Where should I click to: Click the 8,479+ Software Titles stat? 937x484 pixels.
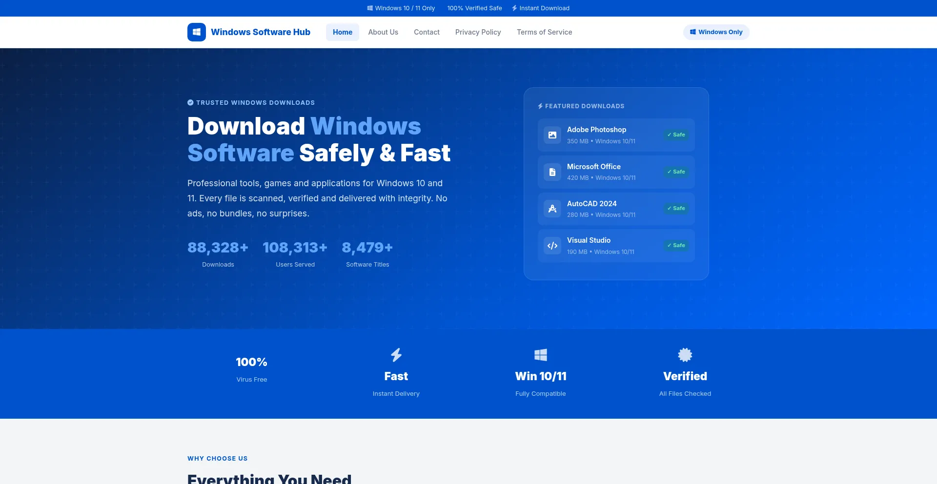pos(367,254)
